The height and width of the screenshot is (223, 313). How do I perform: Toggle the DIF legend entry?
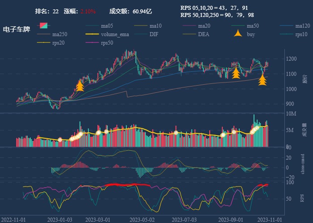click(x=141, y=34)
